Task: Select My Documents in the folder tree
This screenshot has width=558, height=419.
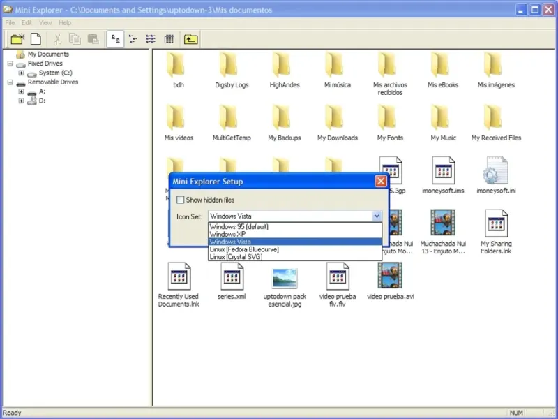Action: 47,54
